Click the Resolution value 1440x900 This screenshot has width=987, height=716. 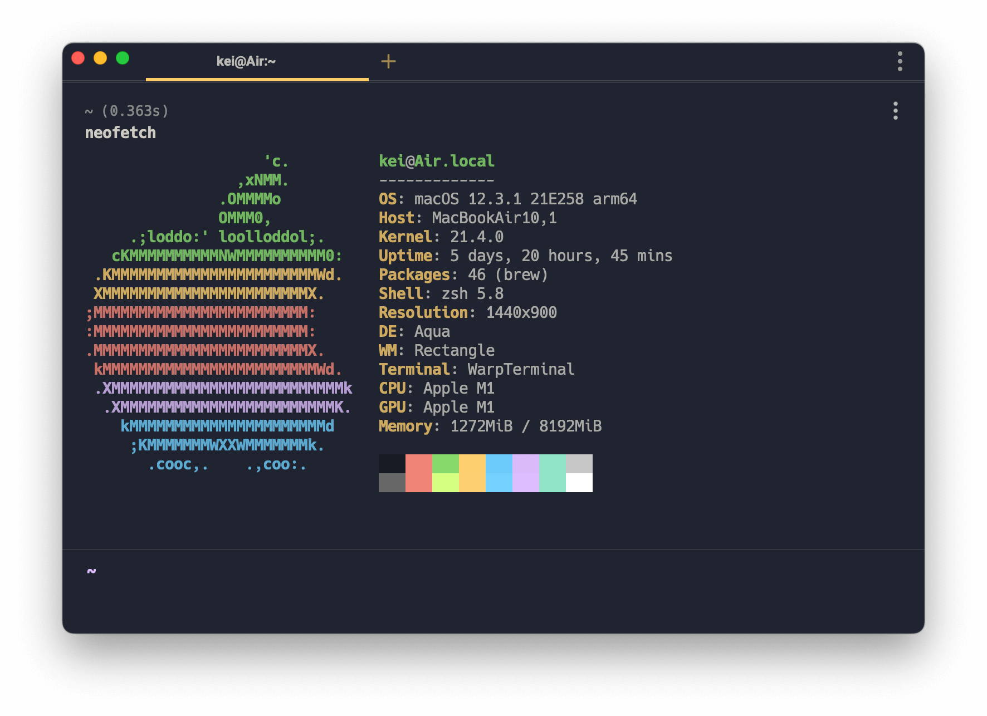(x=521, y=312)
